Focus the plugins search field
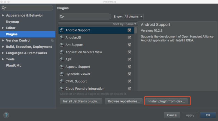 85,17
